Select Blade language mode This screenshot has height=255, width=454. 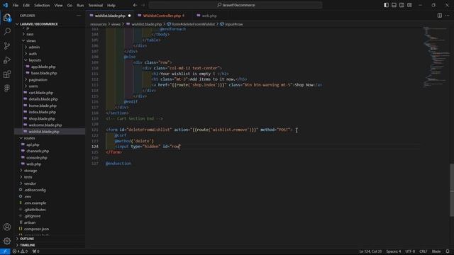point(436,251)
